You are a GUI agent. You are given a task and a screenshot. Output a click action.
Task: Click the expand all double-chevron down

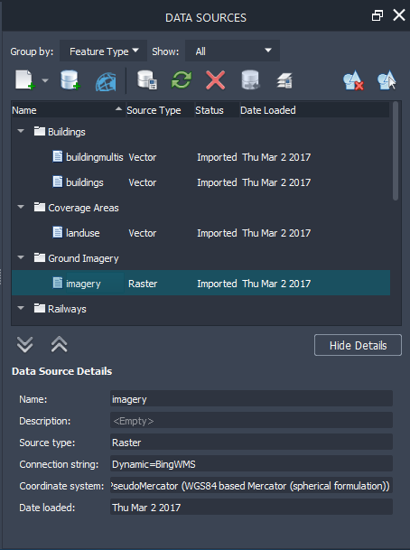pyautogui.click(x=25, y=344)
